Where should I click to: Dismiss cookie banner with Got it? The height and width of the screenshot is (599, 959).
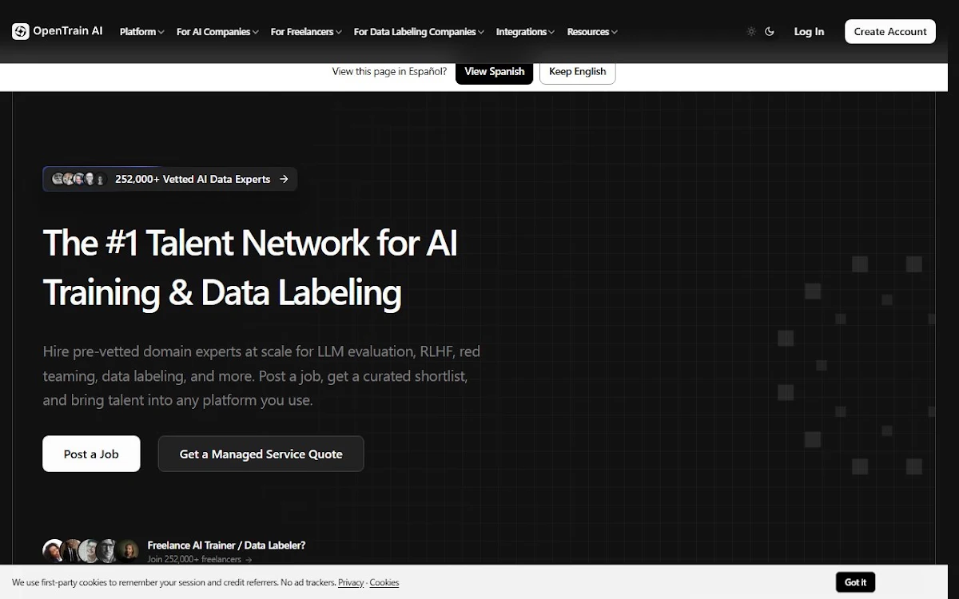pos(855,582)
